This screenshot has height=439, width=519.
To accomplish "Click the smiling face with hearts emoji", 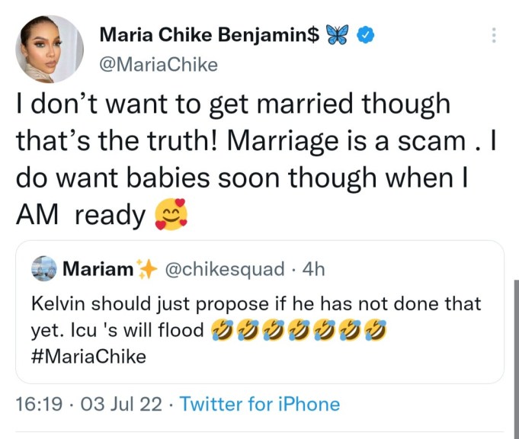I will [x=170, y=216].
